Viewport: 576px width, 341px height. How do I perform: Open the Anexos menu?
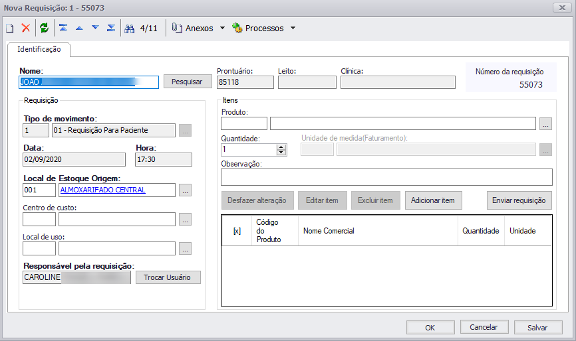coord(199,29)
